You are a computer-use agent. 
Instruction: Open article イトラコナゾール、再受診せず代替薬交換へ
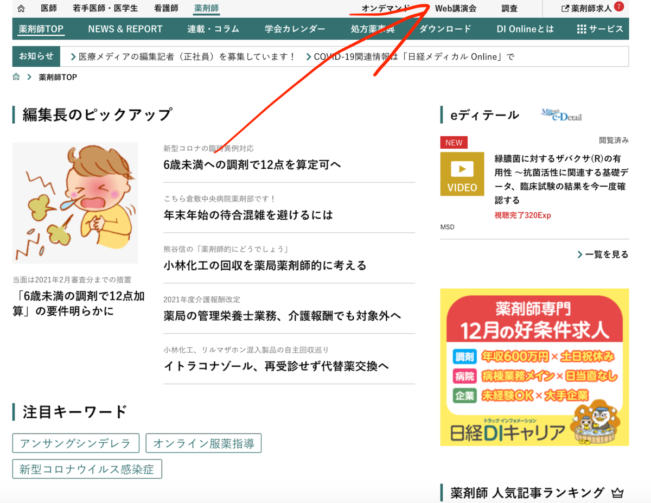(276, 366)
